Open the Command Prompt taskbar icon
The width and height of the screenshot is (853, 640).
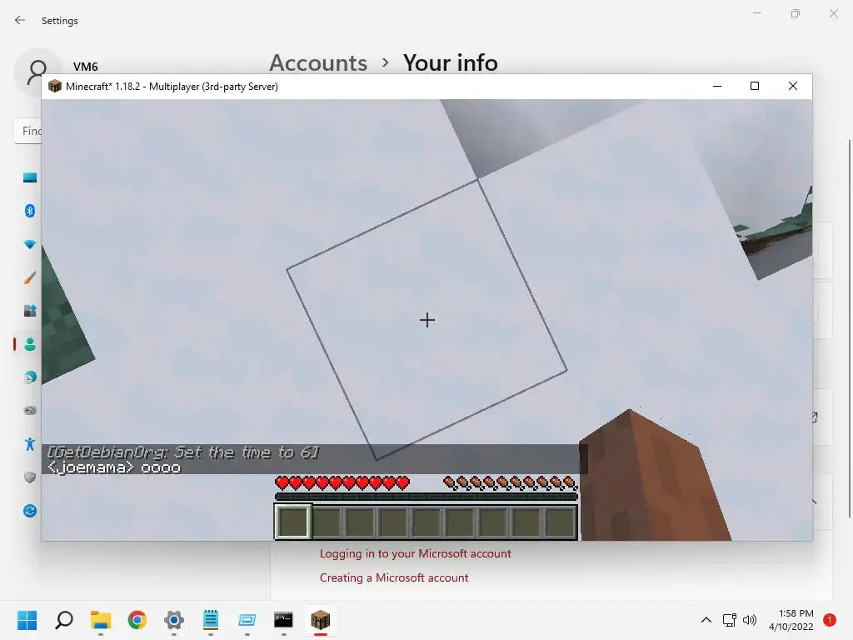tap(283, 620)
